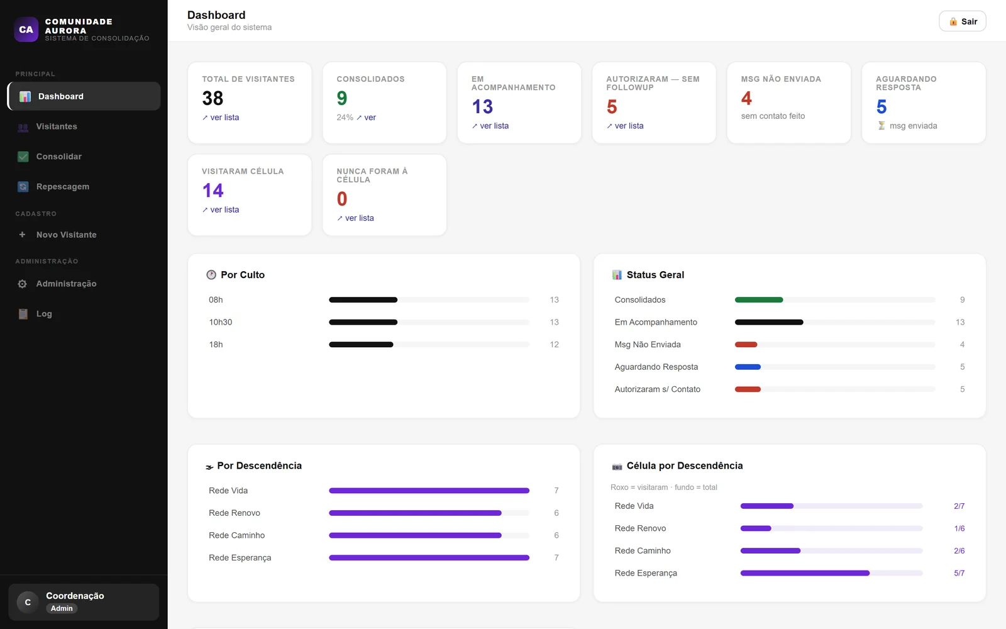Click the icon beside Célula por Descendência

[617, 467]
